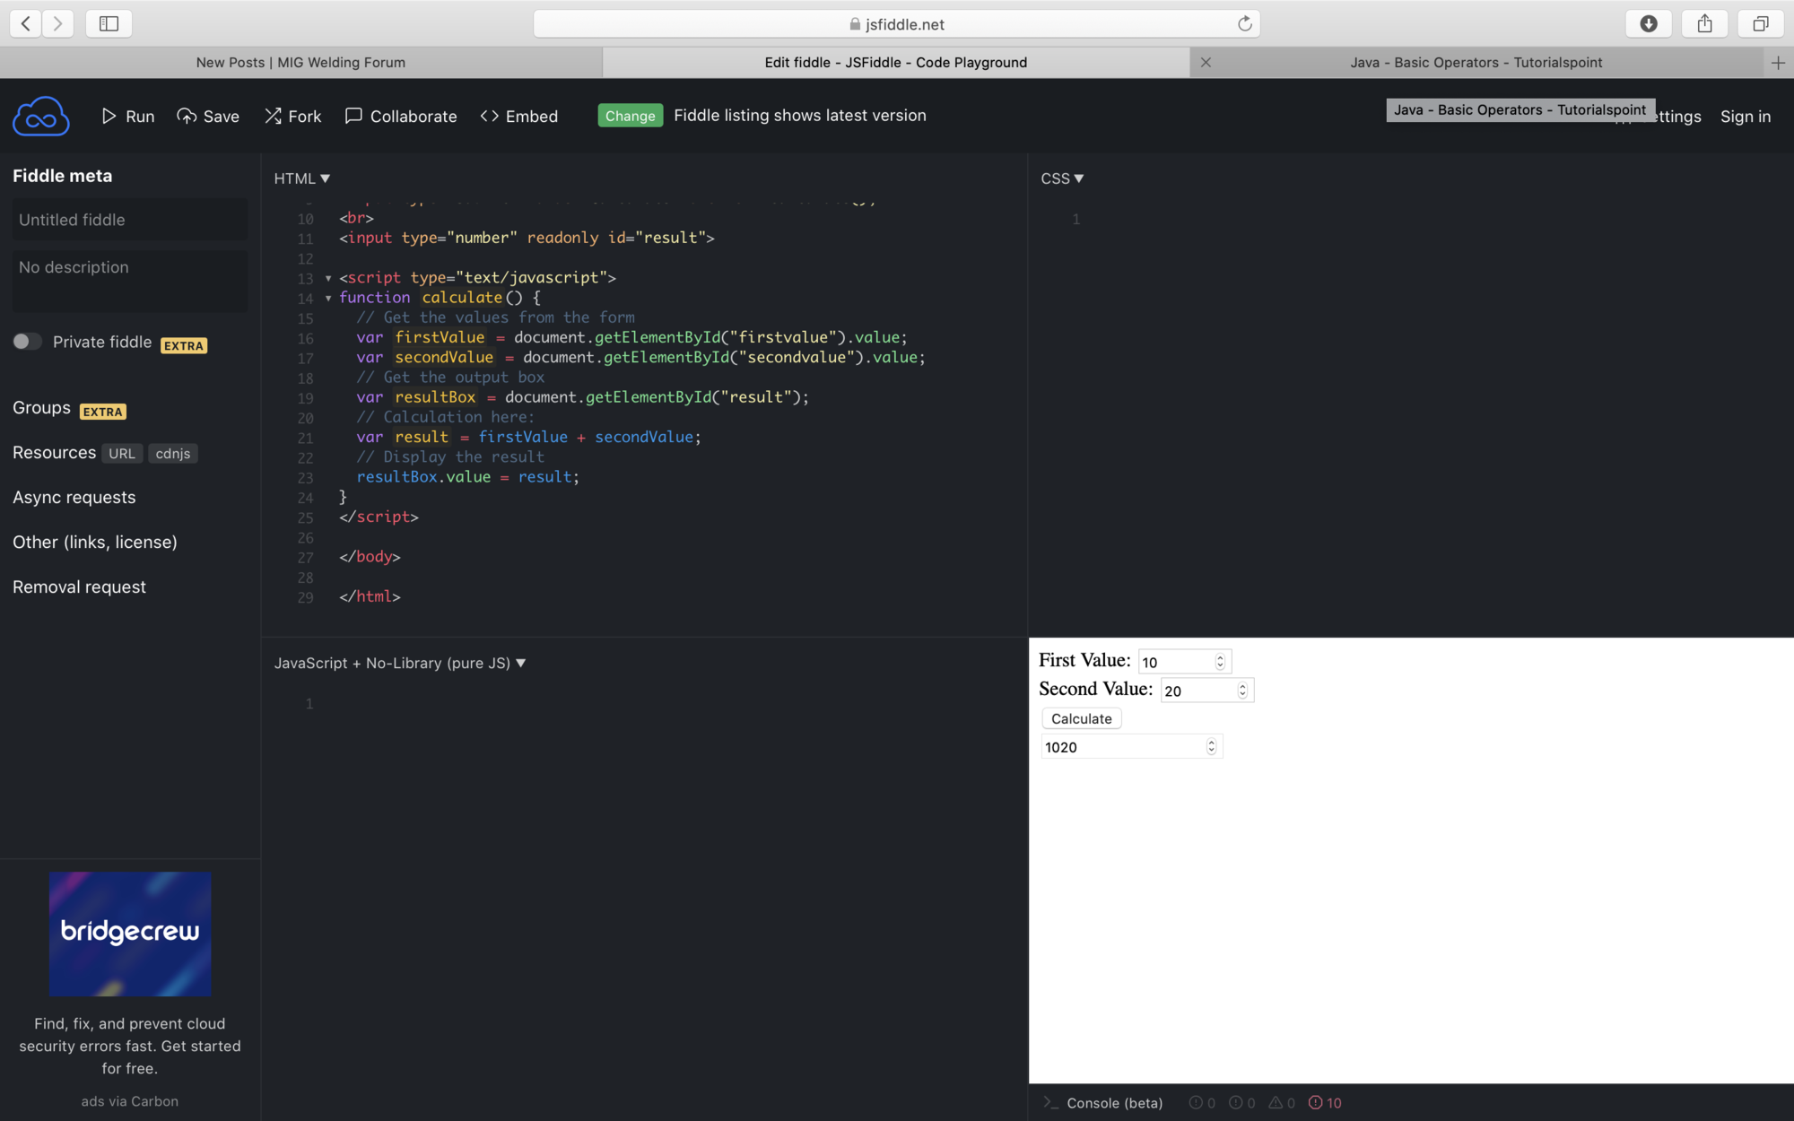
Task: Click the Second Value stepper arrows
Action: coord(1242,691)
